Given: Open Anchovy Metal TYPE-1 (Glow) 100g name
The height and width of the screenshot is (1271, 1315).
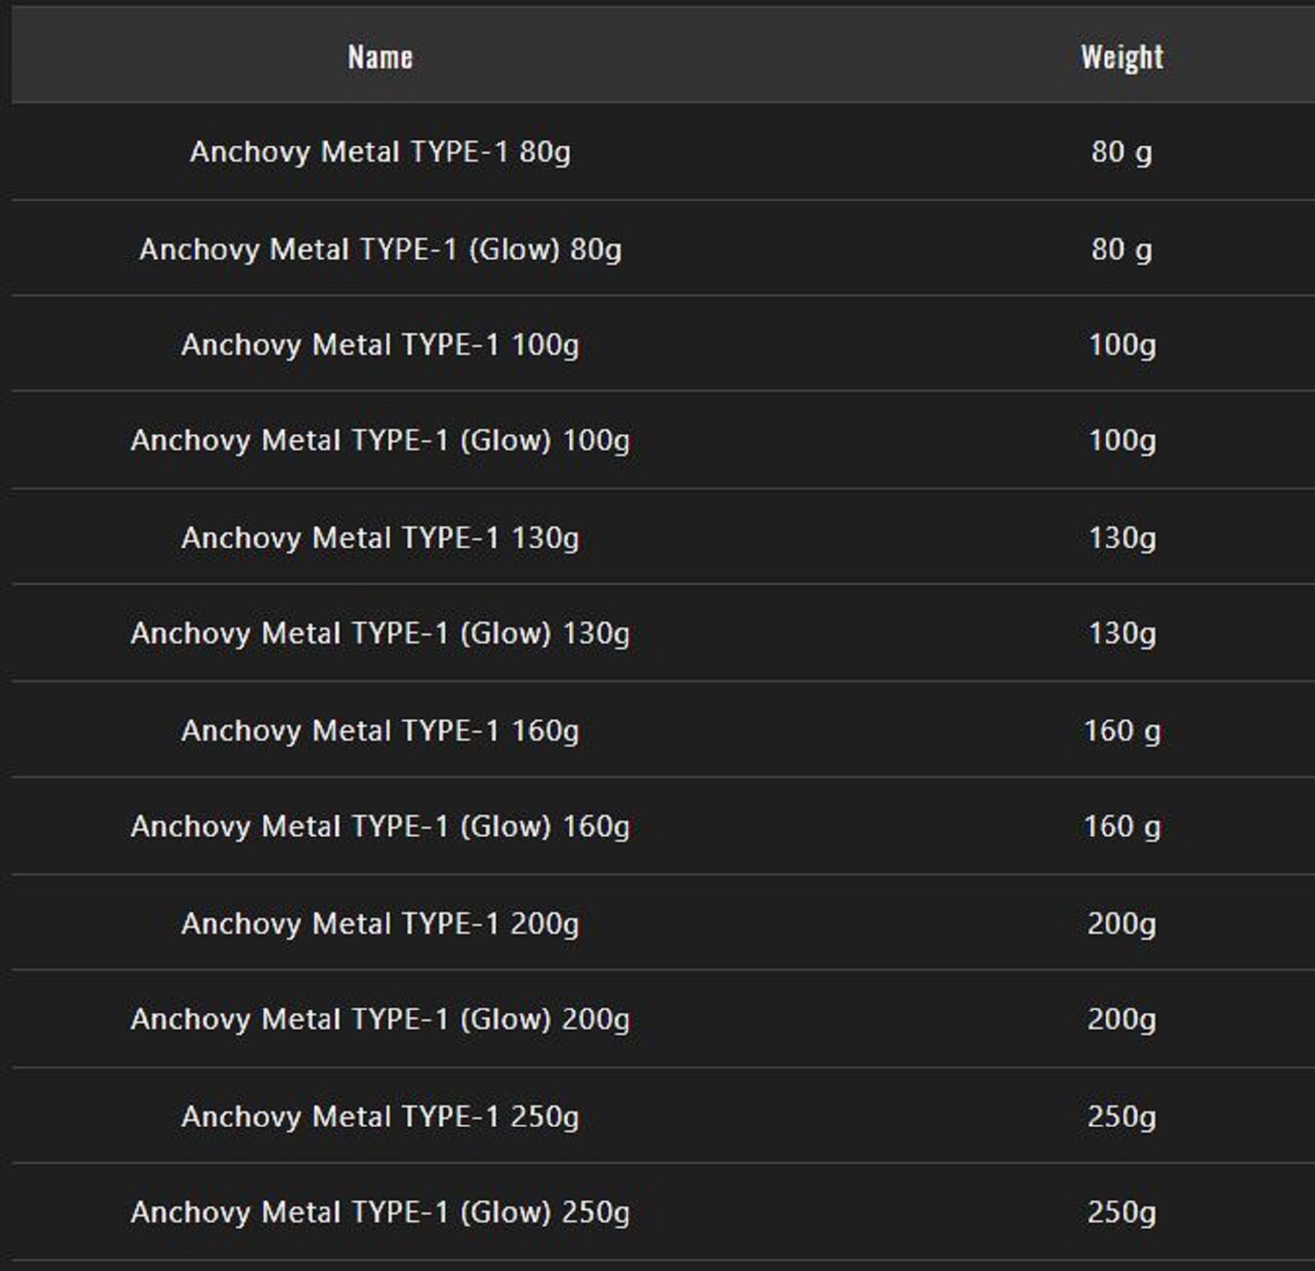Looking at the screenshot, I should 380,441.
